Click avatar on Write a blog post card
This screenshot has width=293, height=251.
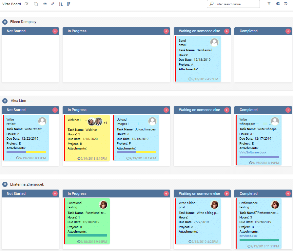point(214,205)
